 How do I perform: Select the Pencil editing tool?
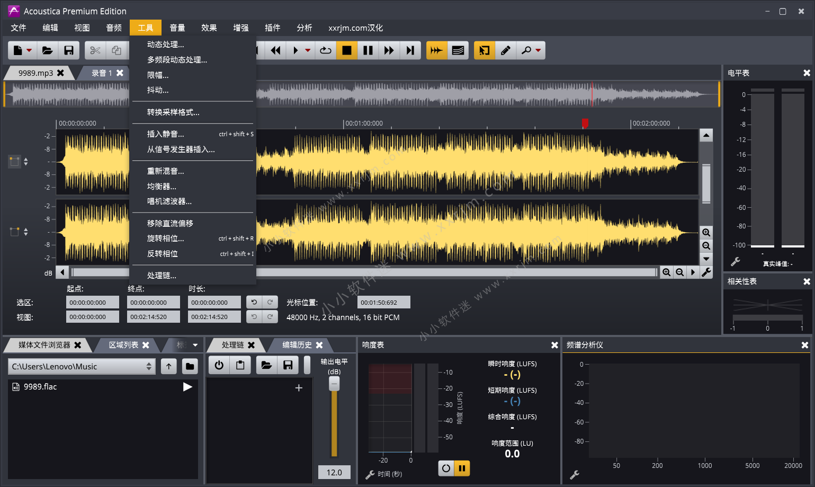tap(506, 50)
